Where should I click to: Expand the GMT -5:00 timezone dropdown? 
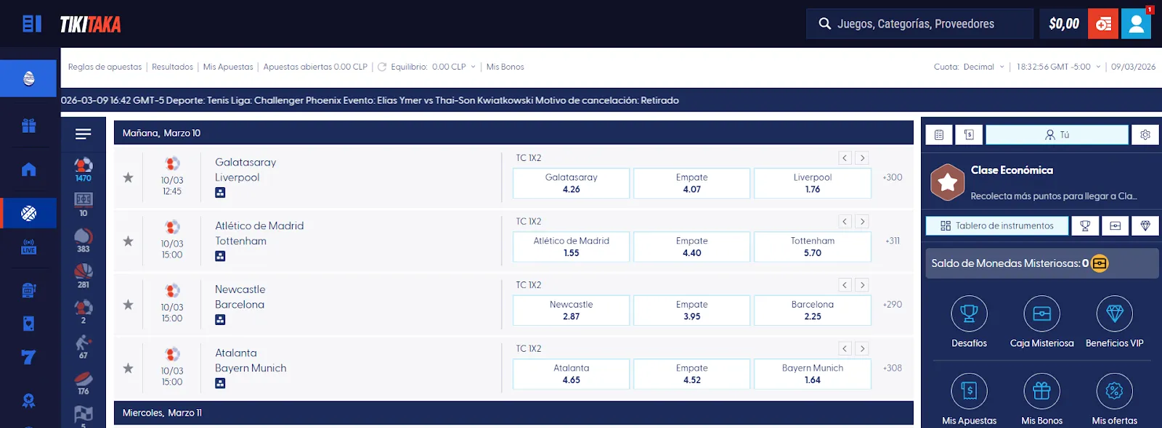pyautogui.click(x=1059, y=67)
